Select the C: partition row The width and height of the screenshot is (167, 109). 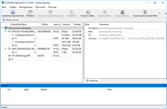[x=16, y=52]
